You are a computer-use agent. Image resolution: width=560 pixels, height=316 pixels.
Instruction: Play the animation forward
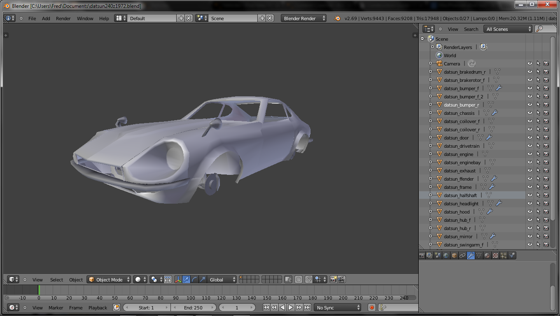pos(291,307)
